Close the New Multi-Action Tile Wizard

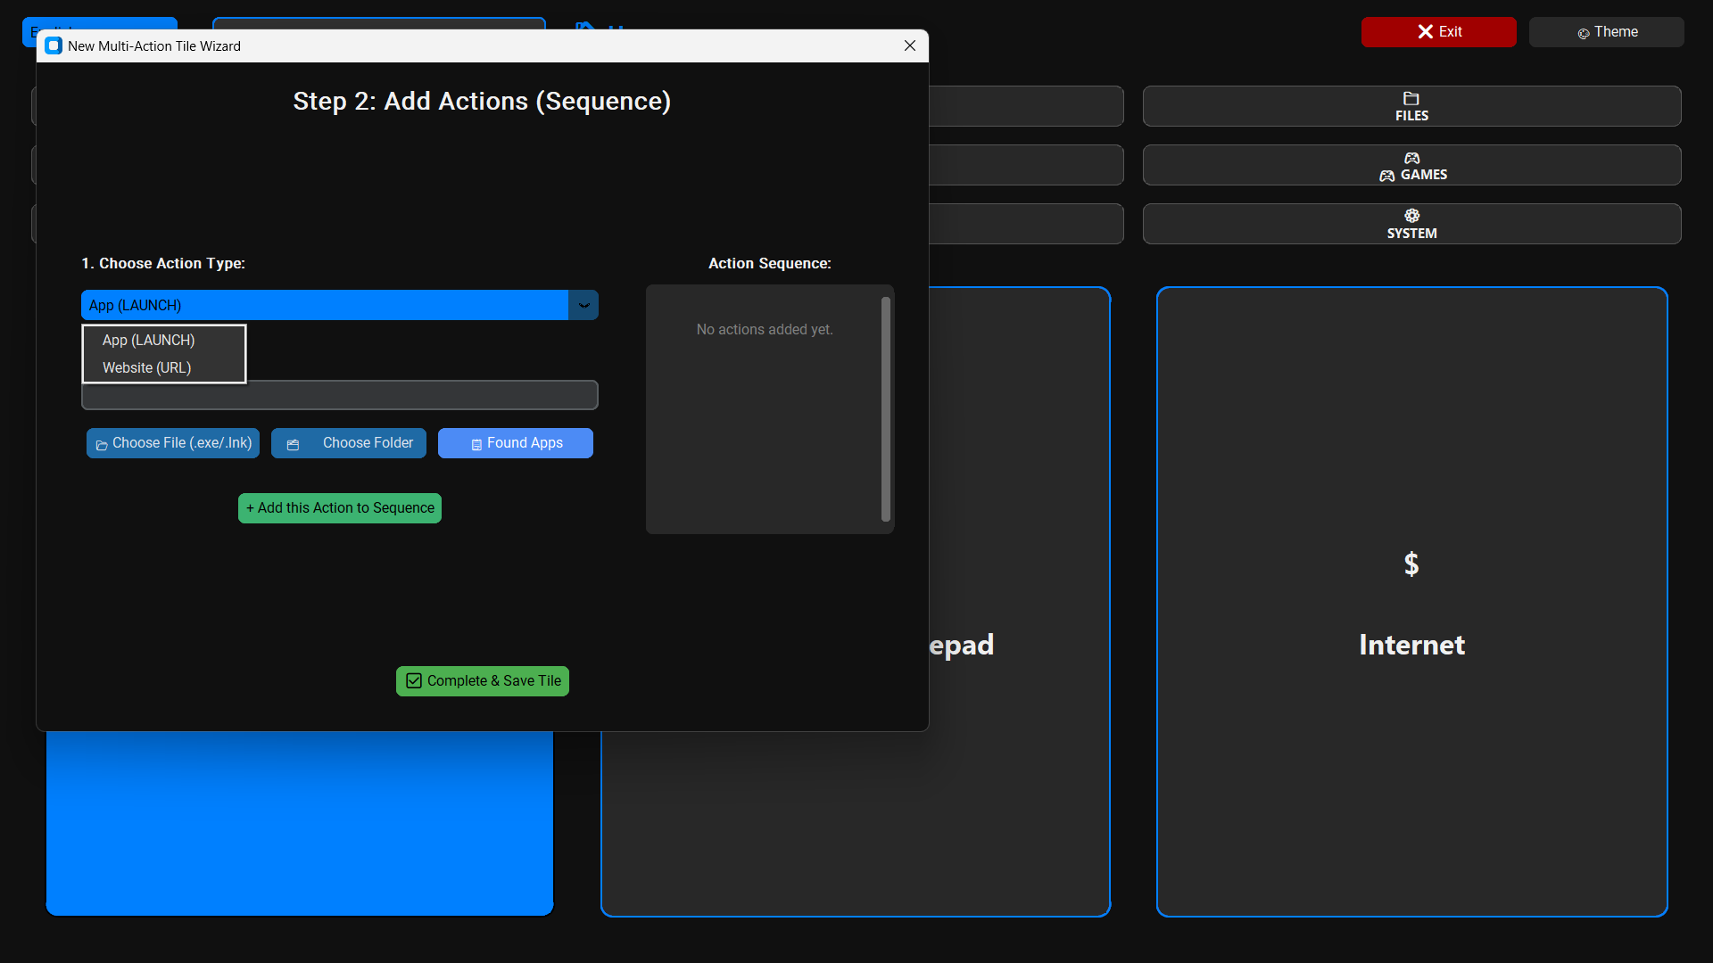click(909, 46)
